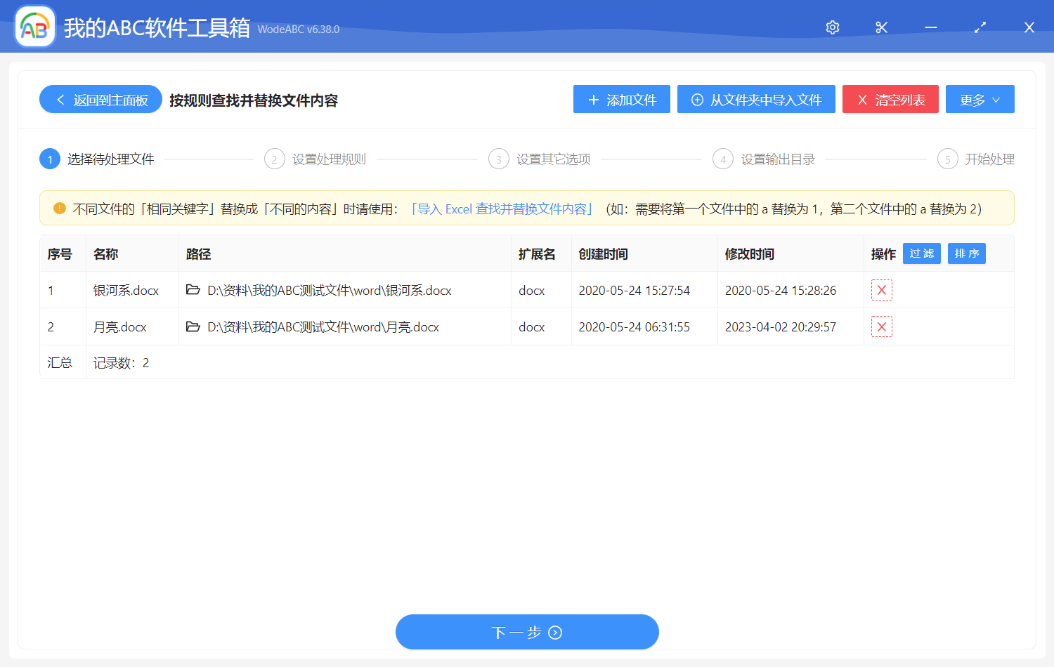This screenshot has height=667, width=1054.
Task: Go to step 2 设置处理规则
Action: [x=315, y=159]
